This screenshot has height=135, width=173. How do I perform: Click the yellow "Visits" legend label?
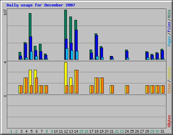pyautogui.click(x=169, y=73)
